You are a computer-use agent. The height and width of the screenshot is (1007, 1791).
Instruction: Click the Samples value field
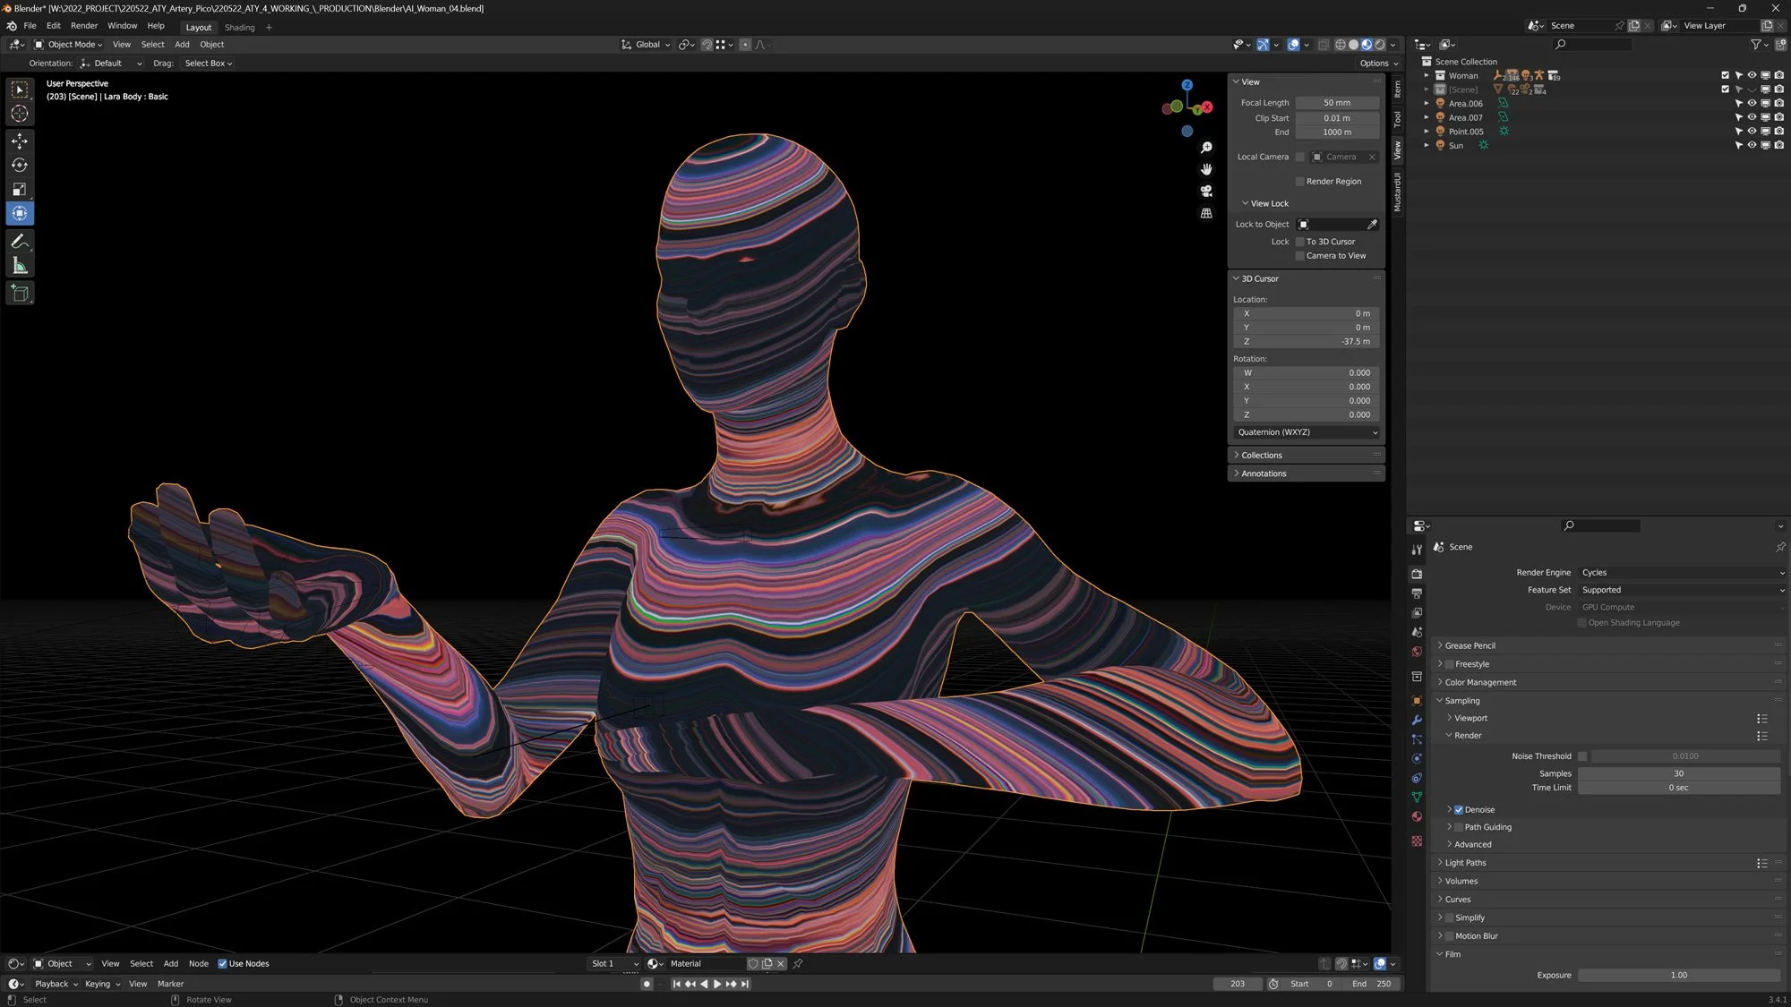click(1678, 773)
